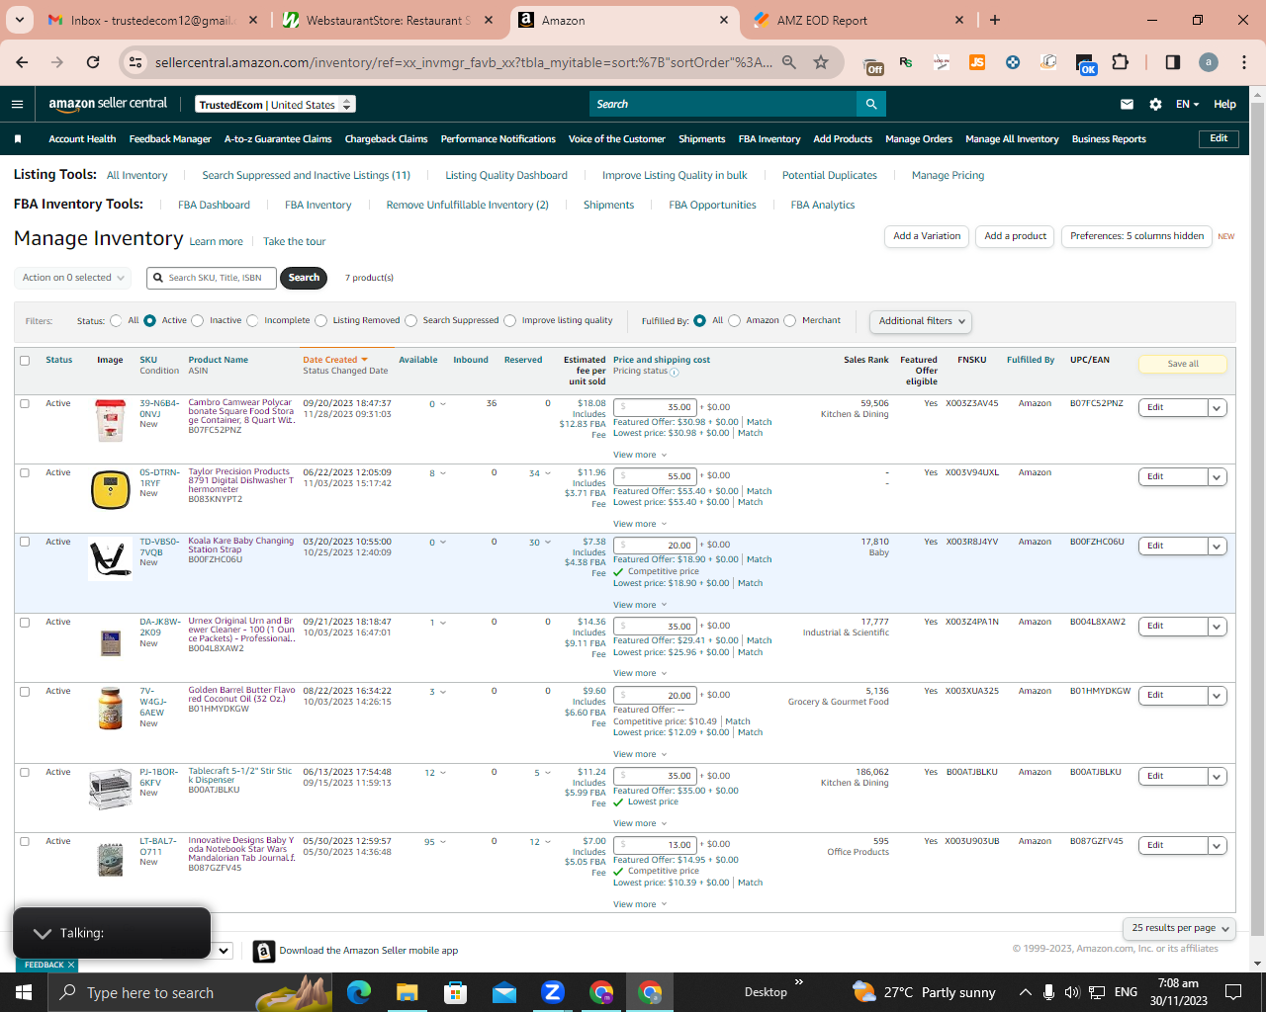Open Zoom from the taskbar
Image resolution: width=1266 pixels, height=1012 pixels.
point(553,992)
